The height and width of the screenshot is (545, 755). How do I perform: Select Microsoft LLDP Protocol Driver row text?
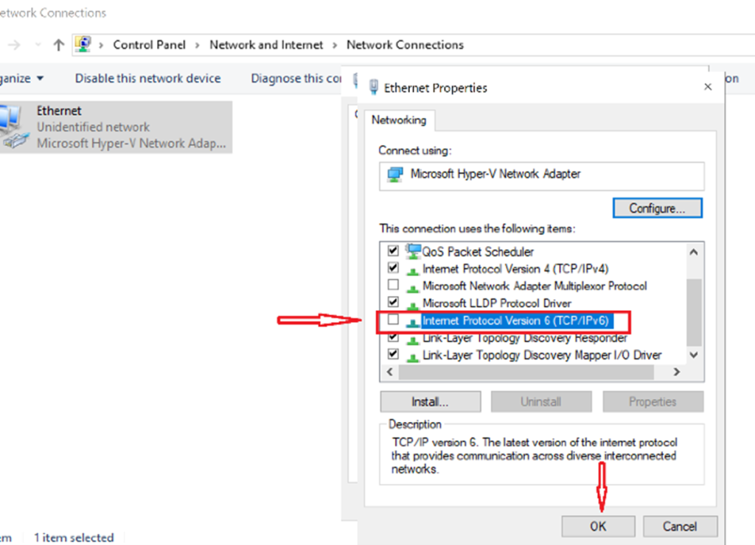coord(497,303)
